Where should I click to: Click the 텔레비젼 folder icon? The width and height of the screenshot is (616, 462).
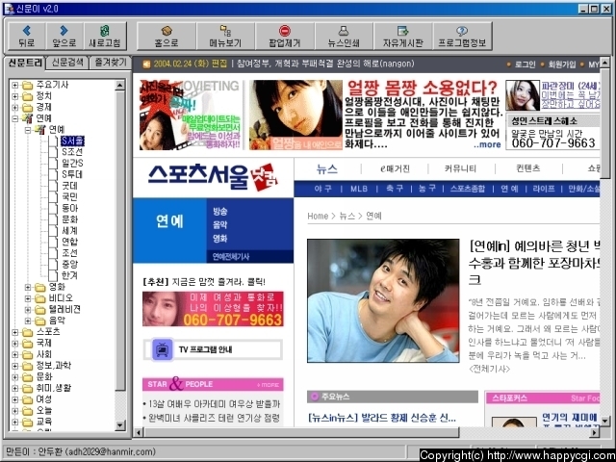(x=39, y=310)
